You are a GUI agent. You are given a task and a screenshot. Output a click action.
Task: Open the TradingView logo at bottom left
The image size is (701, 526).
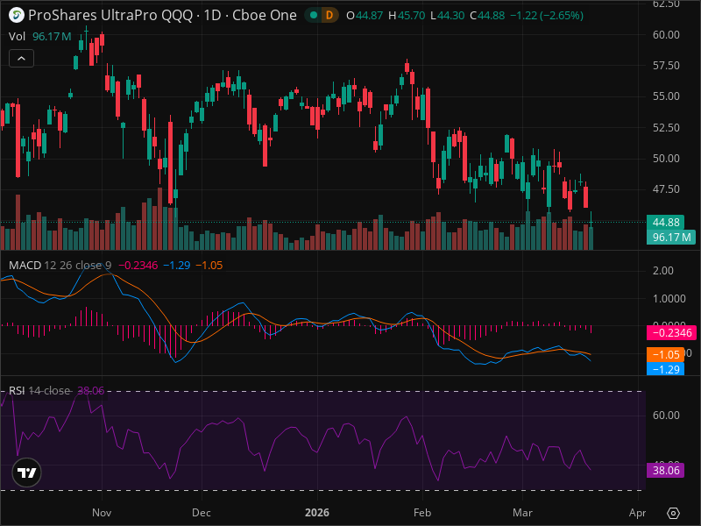click(x=27, y=473)
